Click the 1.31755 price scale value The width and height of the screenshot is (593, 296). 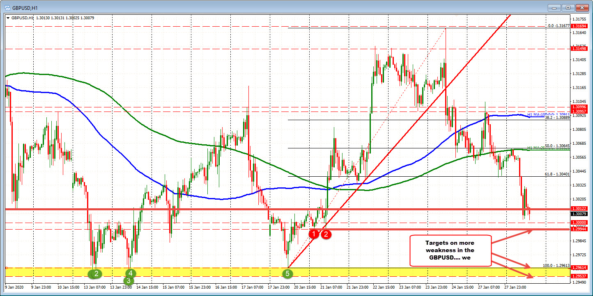[580, 18]
